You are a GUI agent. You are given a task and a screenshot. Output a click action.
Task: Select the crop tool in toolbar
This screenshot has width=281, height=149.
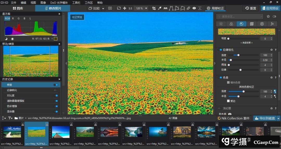coord(154,8)
